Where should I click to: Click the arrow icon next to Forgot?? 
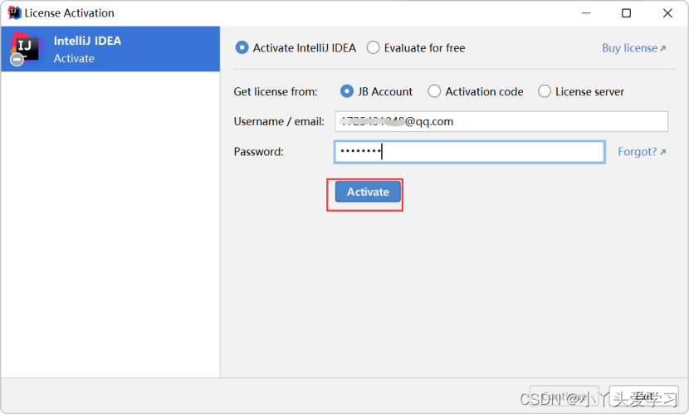point(663,152)
